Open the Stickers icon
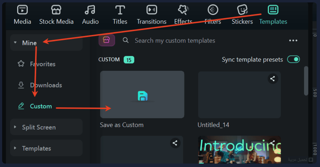Image resolution: width=320 pixels, height=167 pixels. click(242, 10)
